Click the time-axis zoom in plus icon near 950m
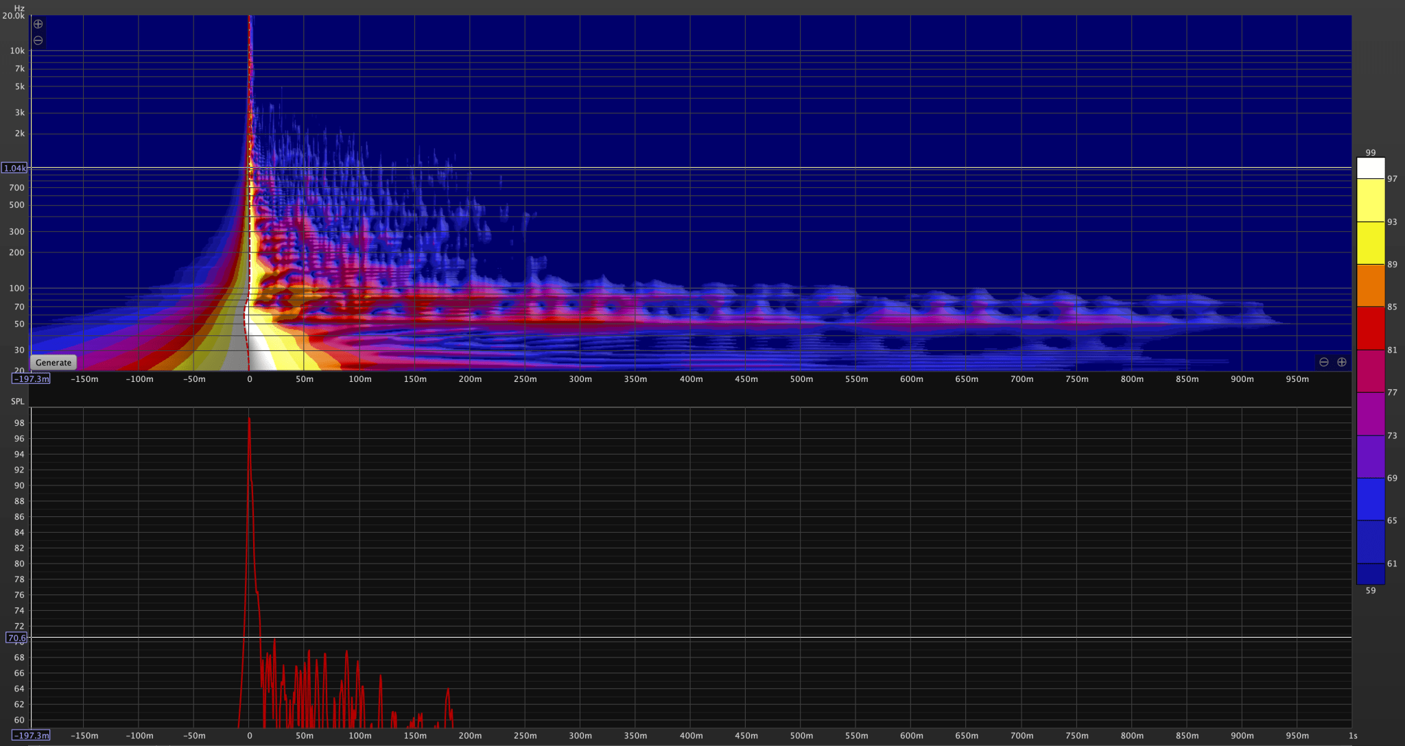The image size is (1405, 746). [1342, 362]
